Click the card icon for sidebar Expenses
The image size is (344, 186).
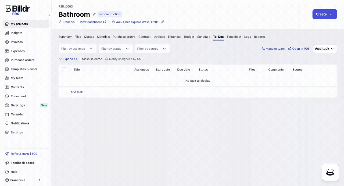[7, 51]
